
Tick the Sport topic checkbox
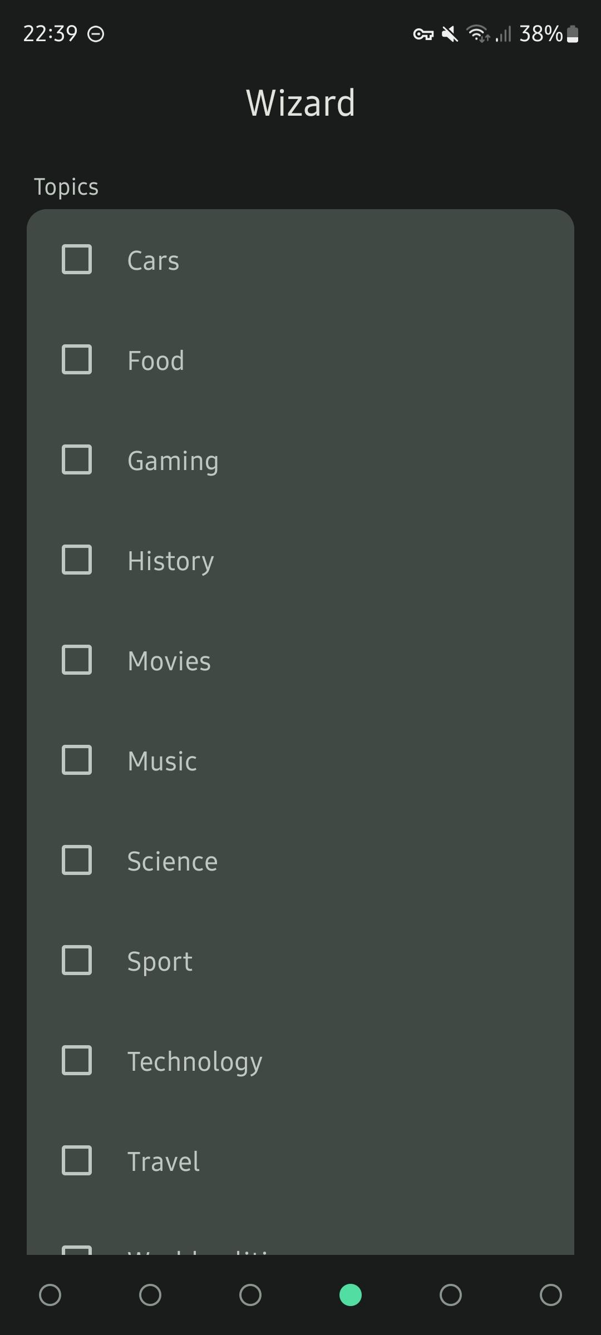point(77,960)
